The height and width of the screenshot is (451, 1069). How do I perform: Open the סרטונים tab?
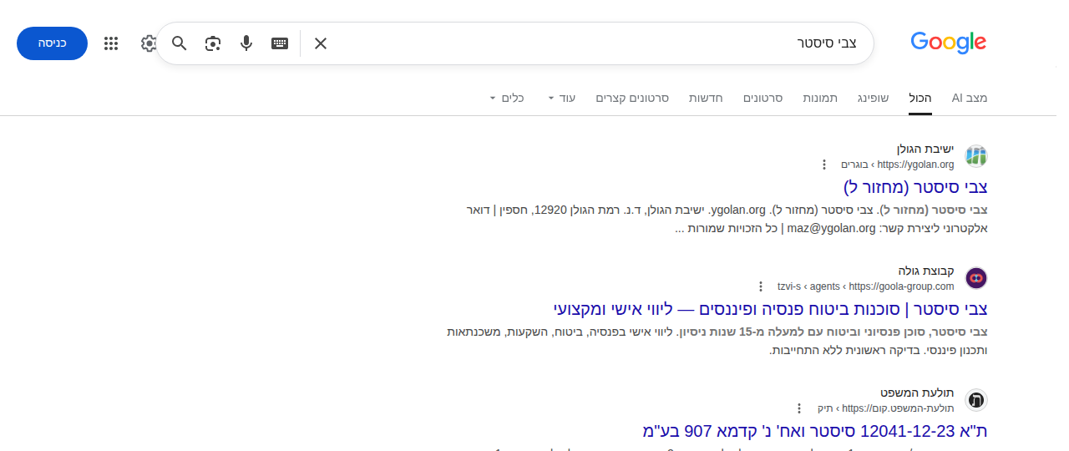click(762, 98)
